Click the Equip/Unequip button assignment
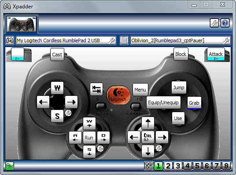The width and height of the screenshot is (236, 175). 163,103
